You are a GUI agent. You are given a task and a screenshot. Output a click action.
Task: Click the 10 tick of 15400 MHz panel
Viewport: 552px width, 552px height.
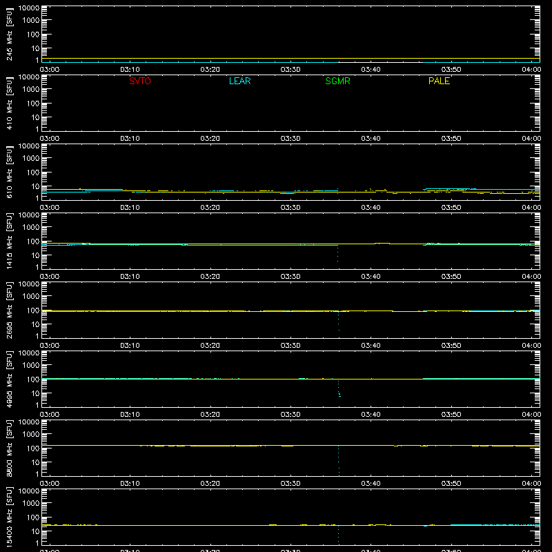(x=35, y=531)
